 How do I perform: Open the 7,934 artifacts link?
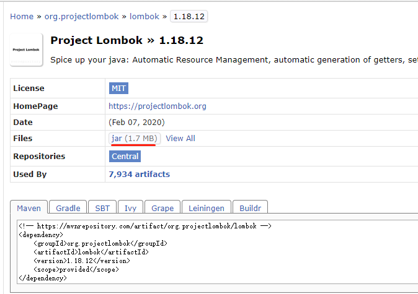point(139,174)
